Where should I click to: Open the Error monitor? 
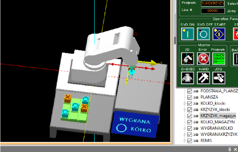204,59
